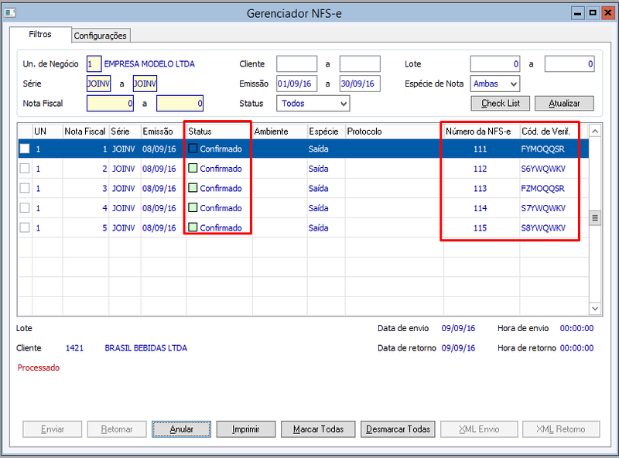Screen dimensions: 619x458
Task: Click the Emissão start date field
Action: click(x=296, y=84)
